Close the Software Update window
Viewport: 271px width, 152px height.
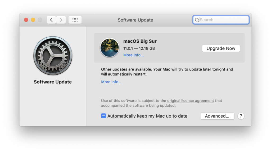[x=26, y=20]
